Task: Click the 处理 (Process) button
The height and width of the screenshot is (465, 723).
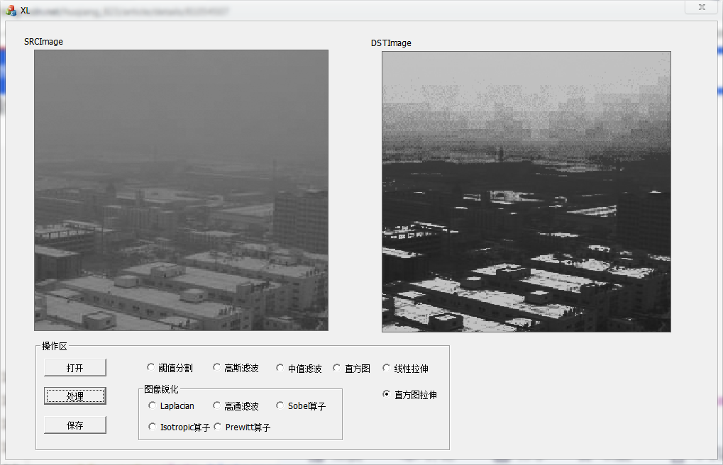Action: pos(75,396)
